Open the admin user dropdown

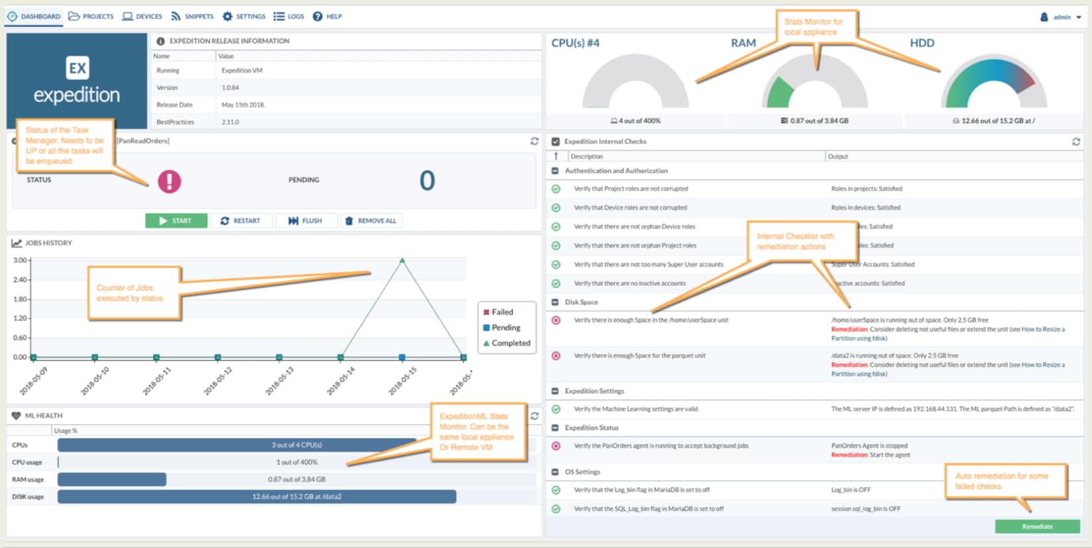[1062, 17]
